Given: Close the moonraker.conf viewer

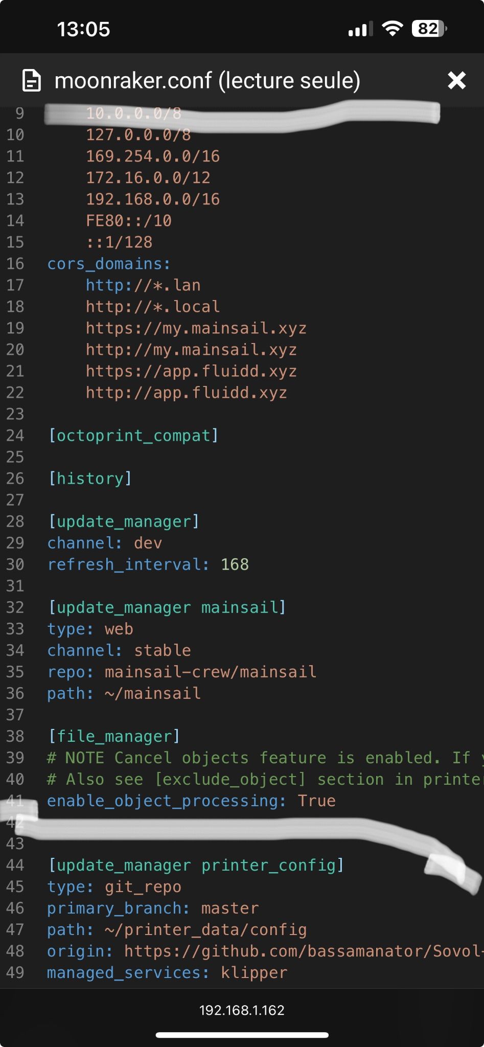Looking at the screenshot, I should pos(456,81).
